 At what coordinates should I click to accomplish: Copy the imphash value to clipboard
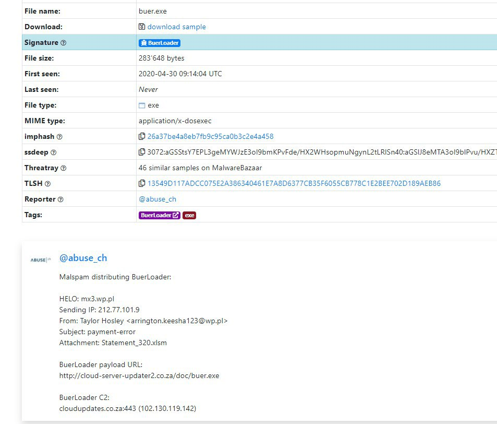pos(142,136)
